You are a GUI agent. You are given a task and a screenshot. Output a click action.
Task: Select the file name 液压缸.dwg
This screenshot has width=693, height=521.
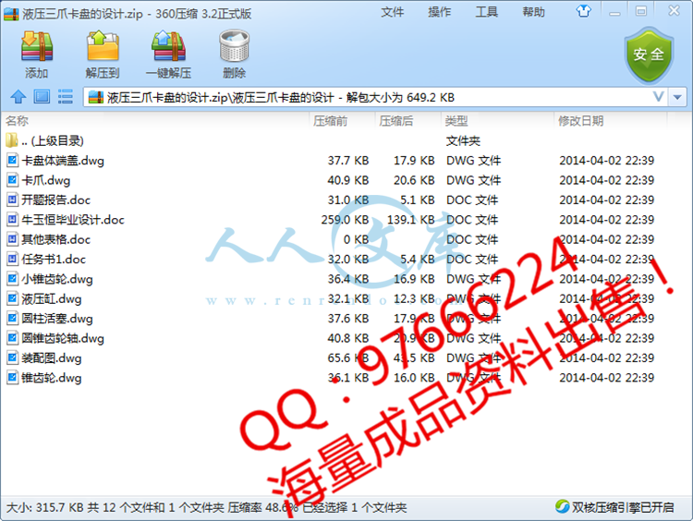click(x=52, y=298)
